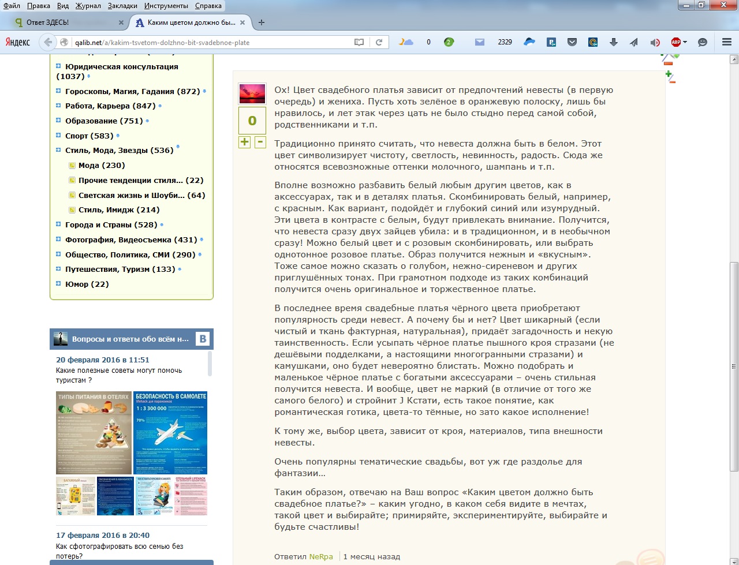Expand the Города и Страны category
739x565 pixels.
[x=58, y=224]
